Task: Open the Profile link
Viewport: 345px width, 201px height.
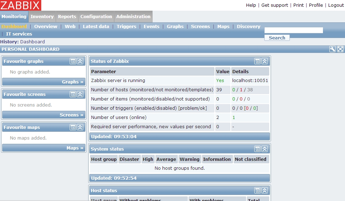Action: tap(316, 5)
